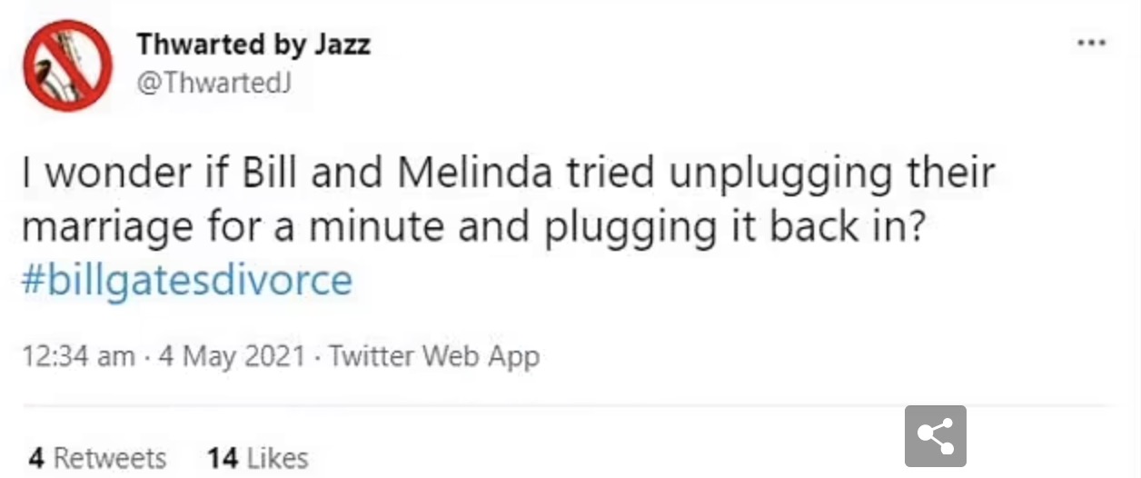1141x478 pixels.
Task: Open the three-dot more options menu
Action: (1091, 43)
